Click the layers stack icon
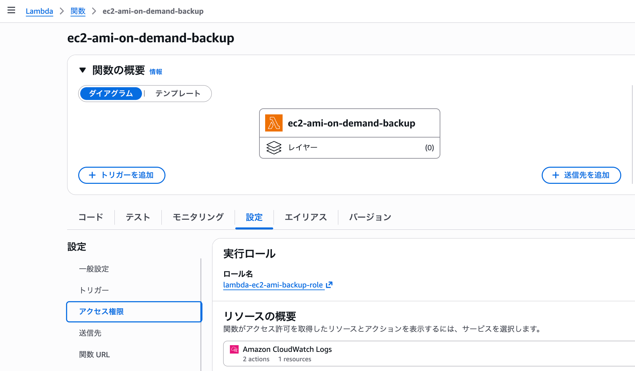 pyautogui.click(x=274, y=148)
